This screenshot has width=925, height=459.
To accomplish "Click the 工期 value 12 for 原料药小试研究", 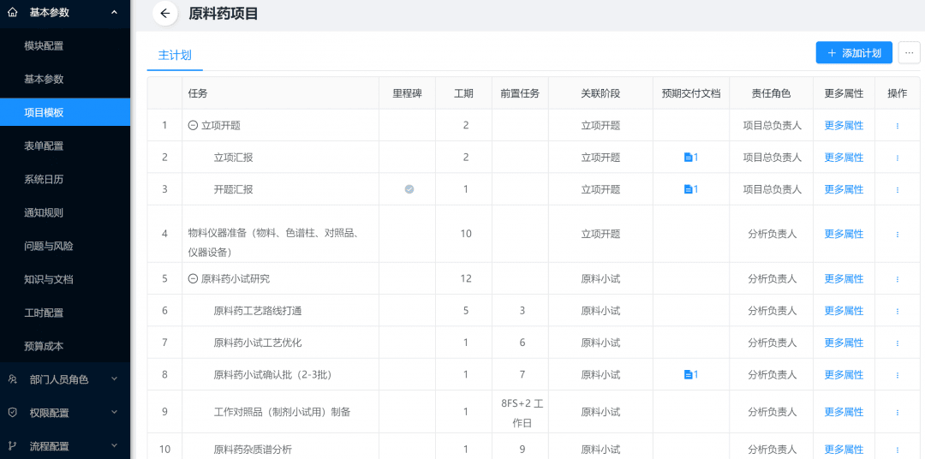I will click(466, 279).
